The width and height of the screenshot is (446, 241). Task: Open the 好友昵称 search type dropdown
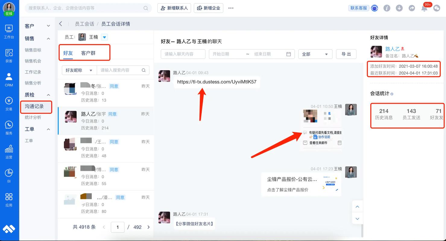click(x=79, y=70)
